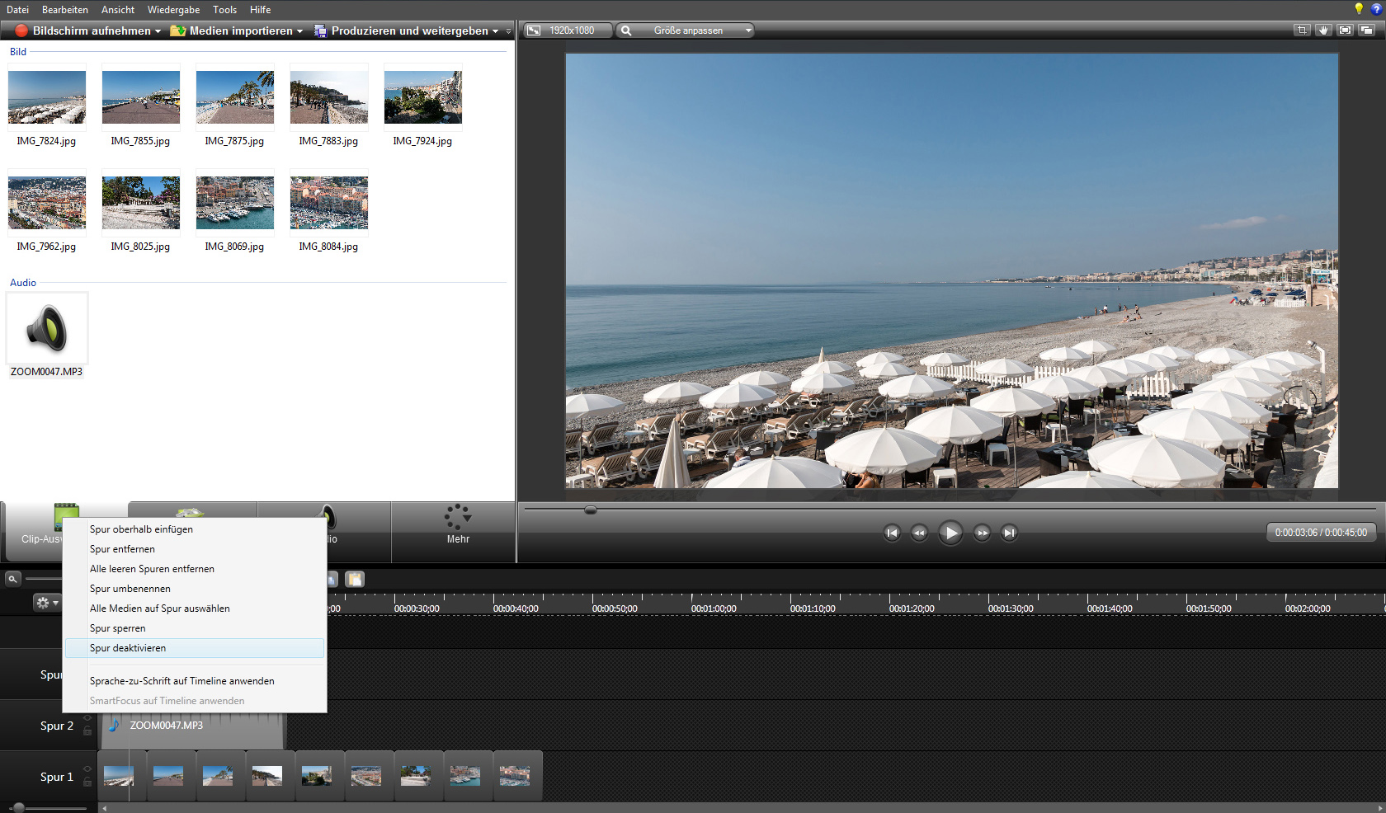Click the timeline scrollbar left arrow
The image size is (1386, 813).
coord(104,808)
